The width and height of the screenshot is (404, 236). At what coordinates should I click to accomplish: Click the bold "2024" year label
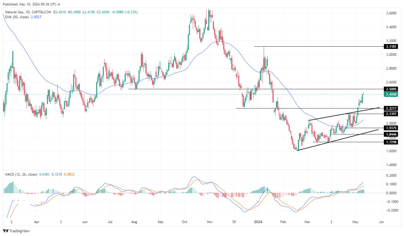coord(258,221)
